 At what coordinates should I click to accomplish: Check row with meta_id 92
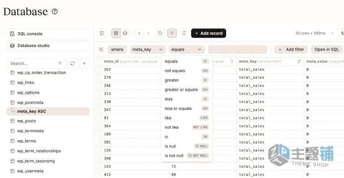tap(97, 118)
